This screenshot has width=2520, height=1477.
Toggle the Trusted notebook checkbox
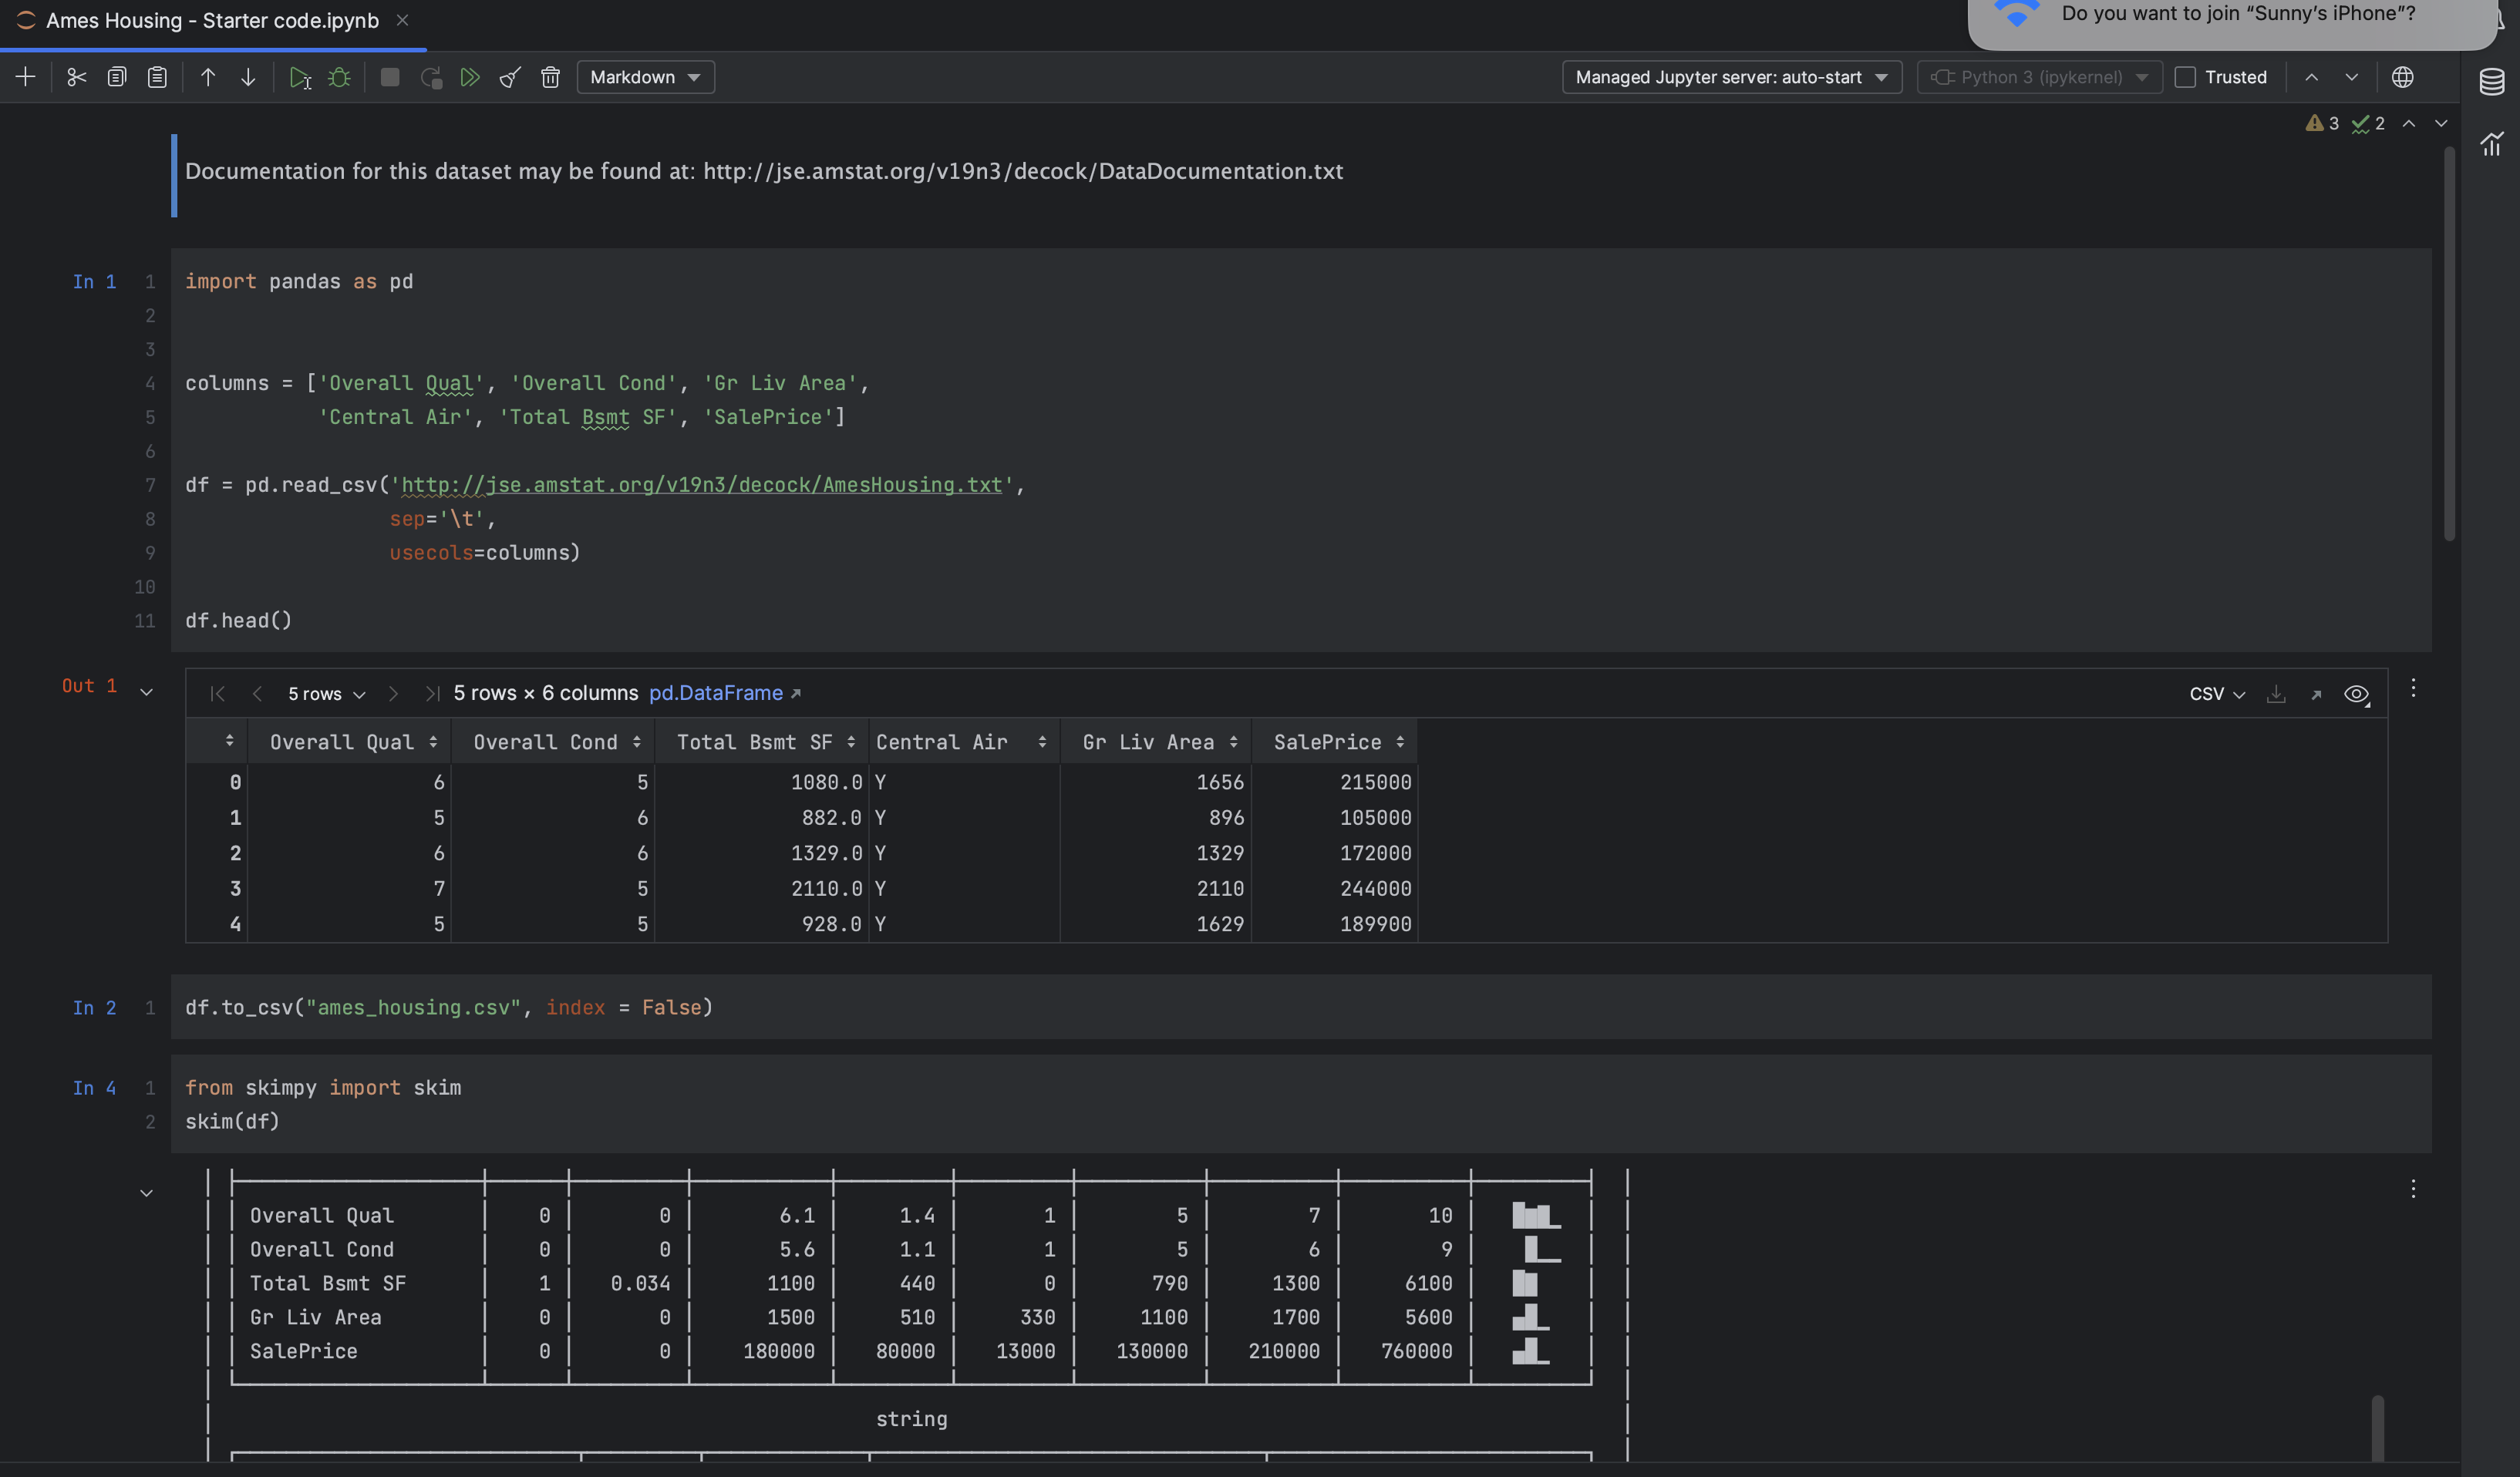coord(2185,77)
